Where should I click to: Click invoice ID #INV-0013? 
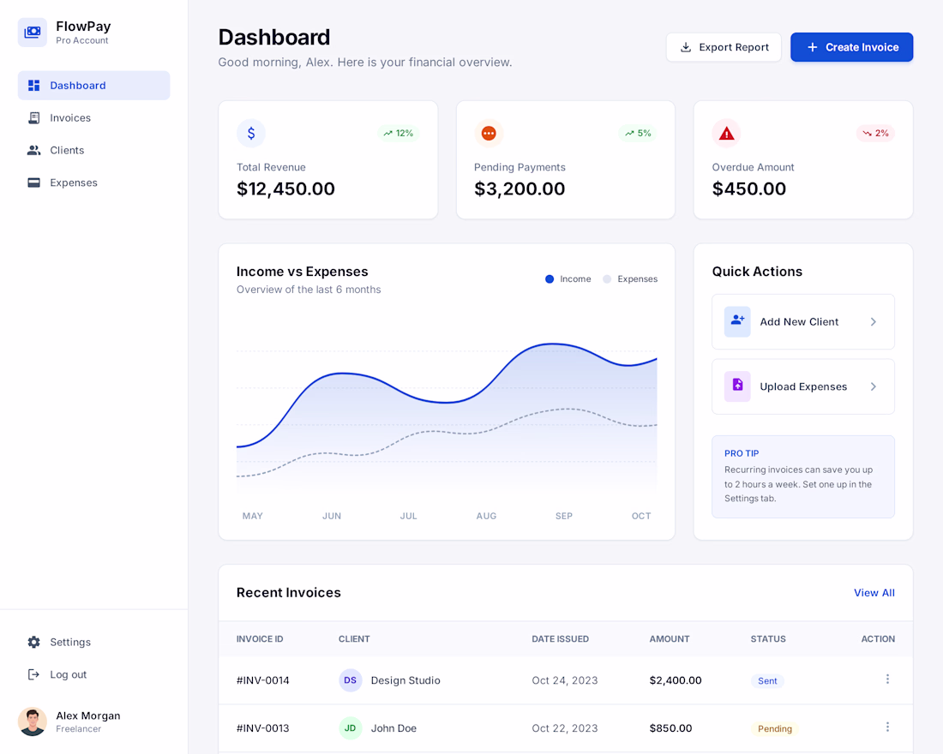click(x=263, y=728)
